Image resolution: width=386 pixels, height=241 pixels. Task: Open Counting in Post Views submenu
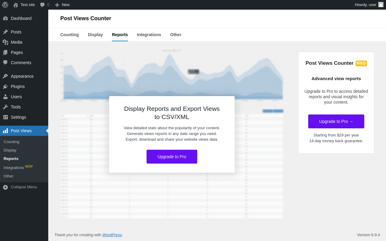(11, 142)
